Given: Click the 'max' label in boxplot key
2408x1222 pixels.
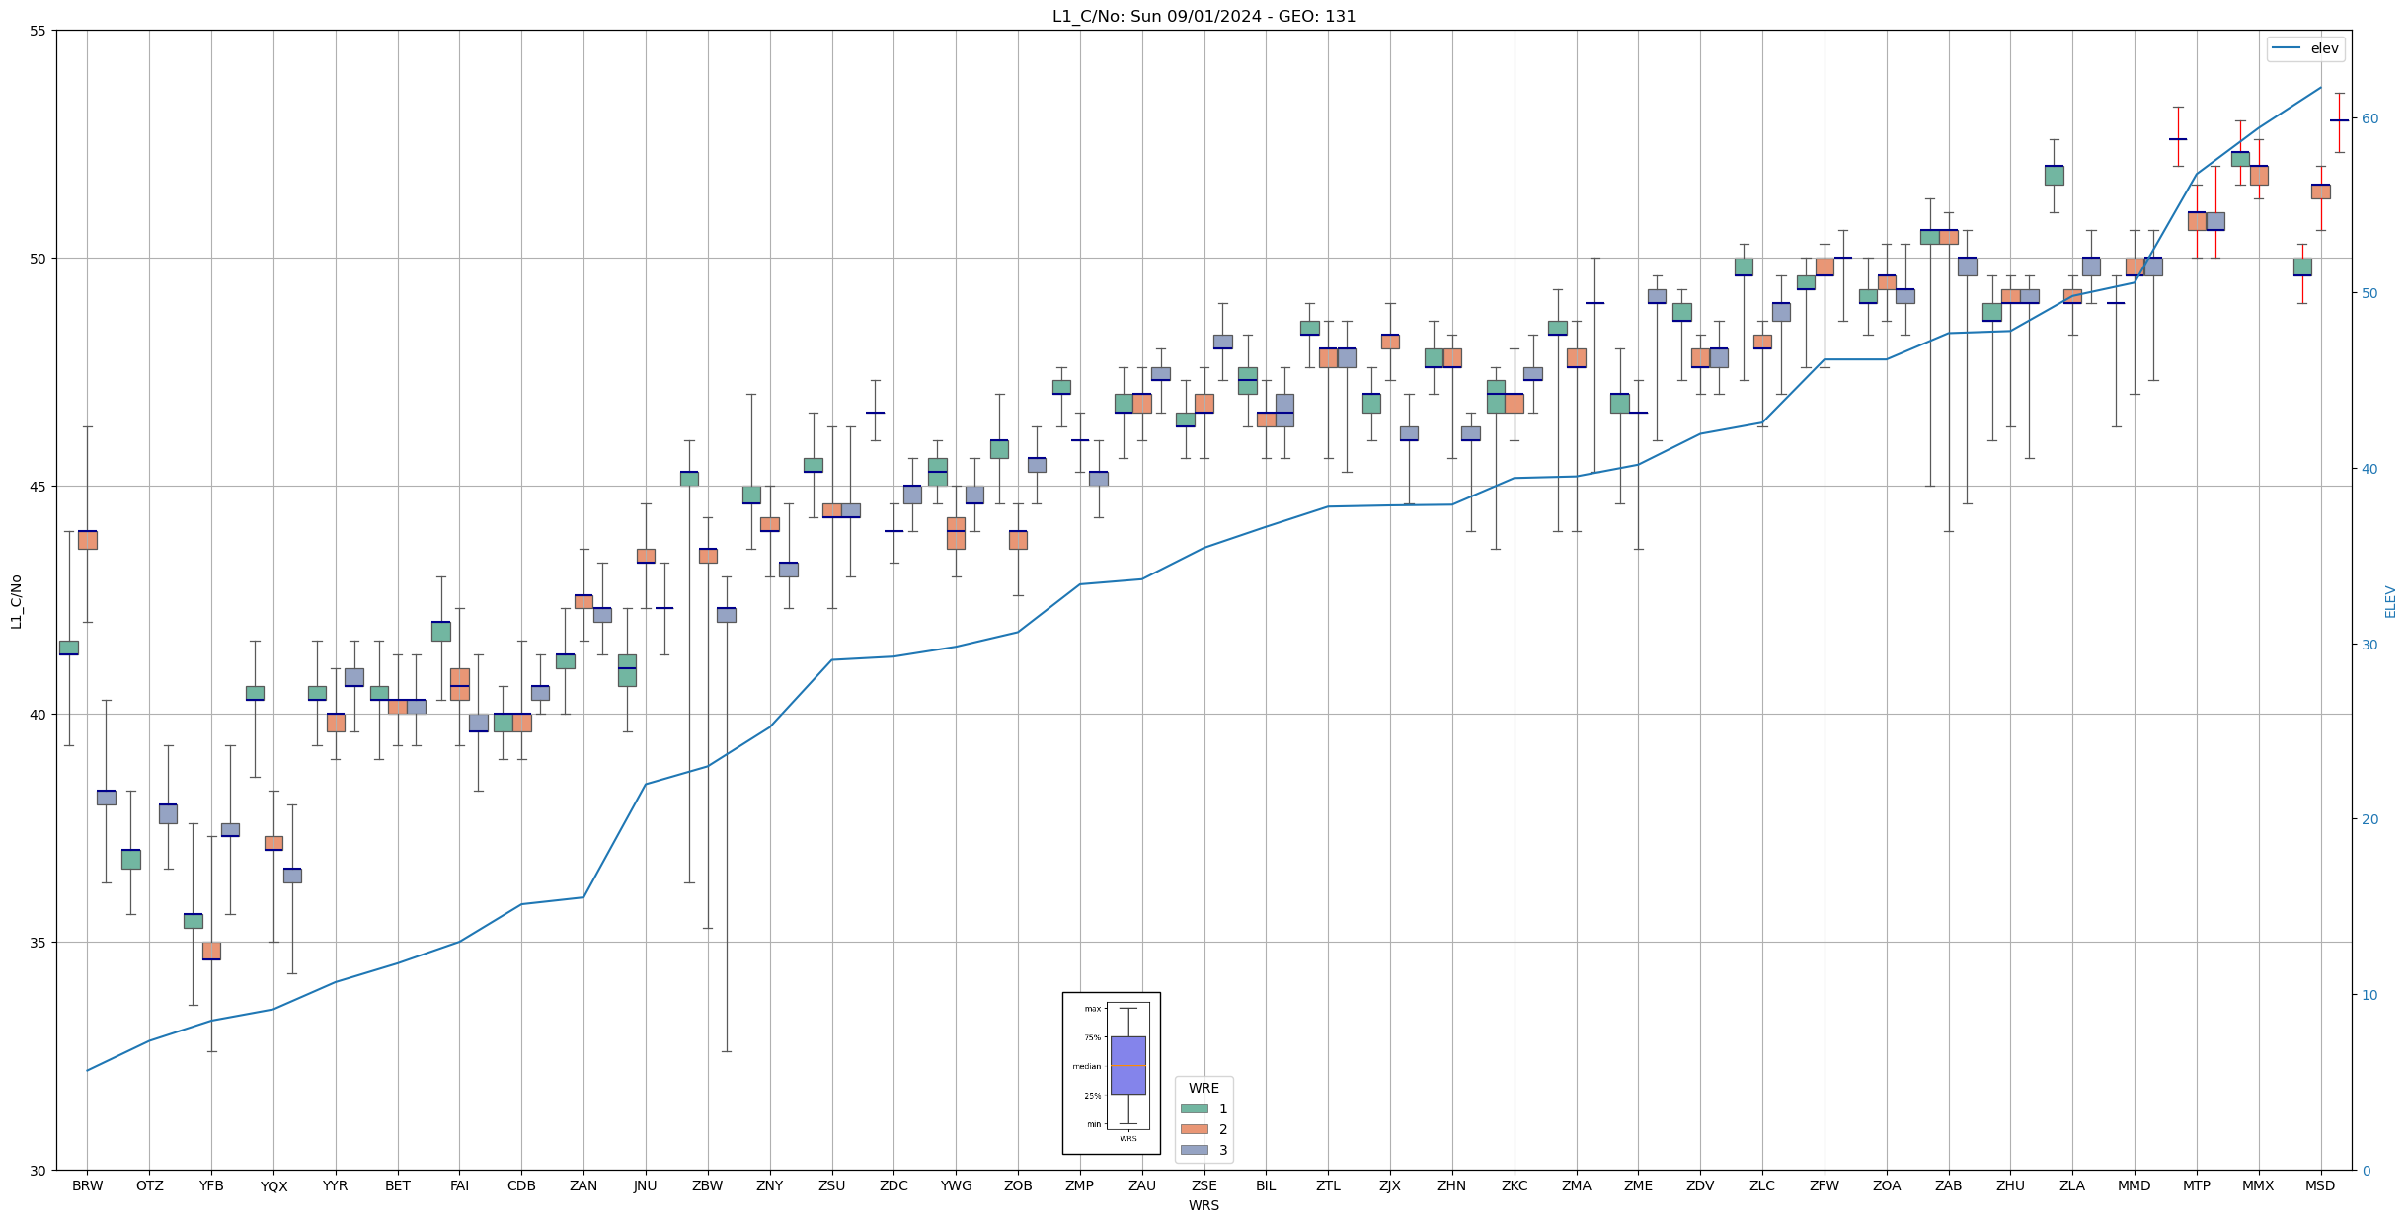Looking at the screenshot, I should tap(1092, 1009).
